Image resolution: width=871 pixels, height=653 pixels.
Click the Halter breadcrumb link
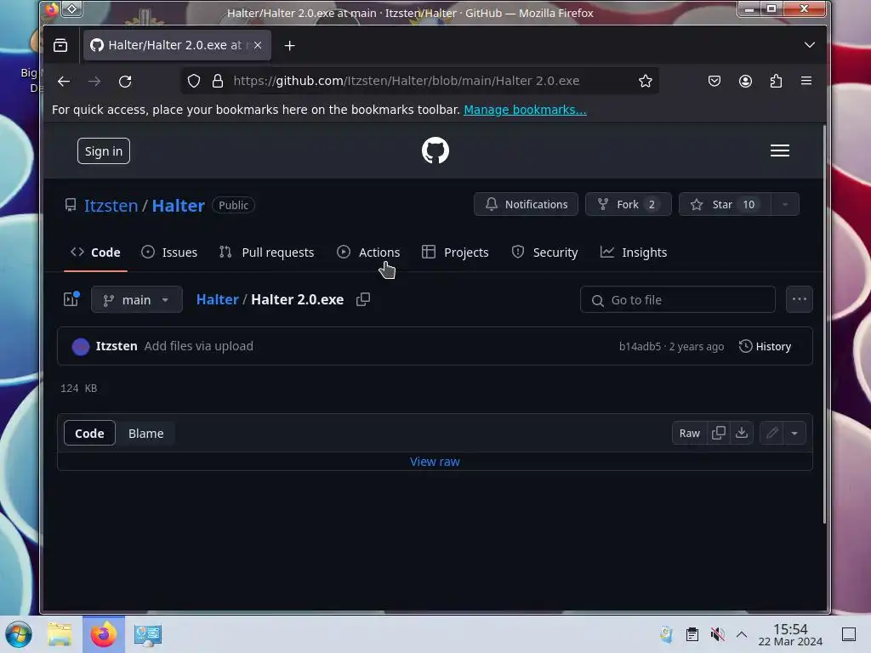pyautogui.click(x=217, y=299)
